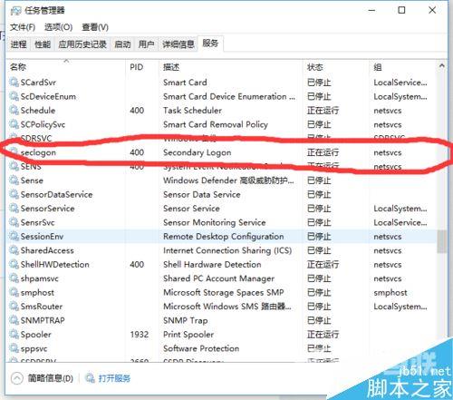Viewport: 453px width, 400px height.
Task: Click the Task Manager title bar icon
Action: pos(15,11)
